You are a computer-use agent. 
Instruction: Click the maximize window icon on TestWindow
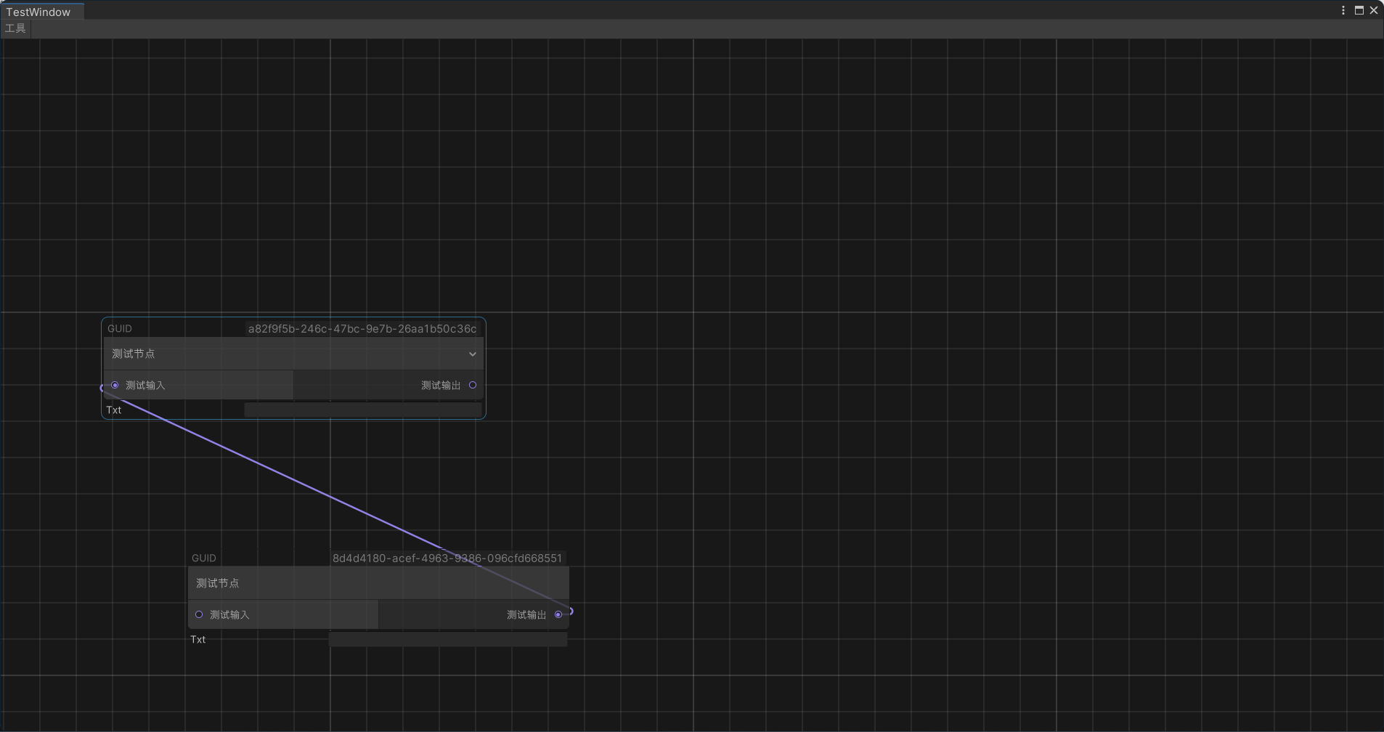[x=1359, y=10]
